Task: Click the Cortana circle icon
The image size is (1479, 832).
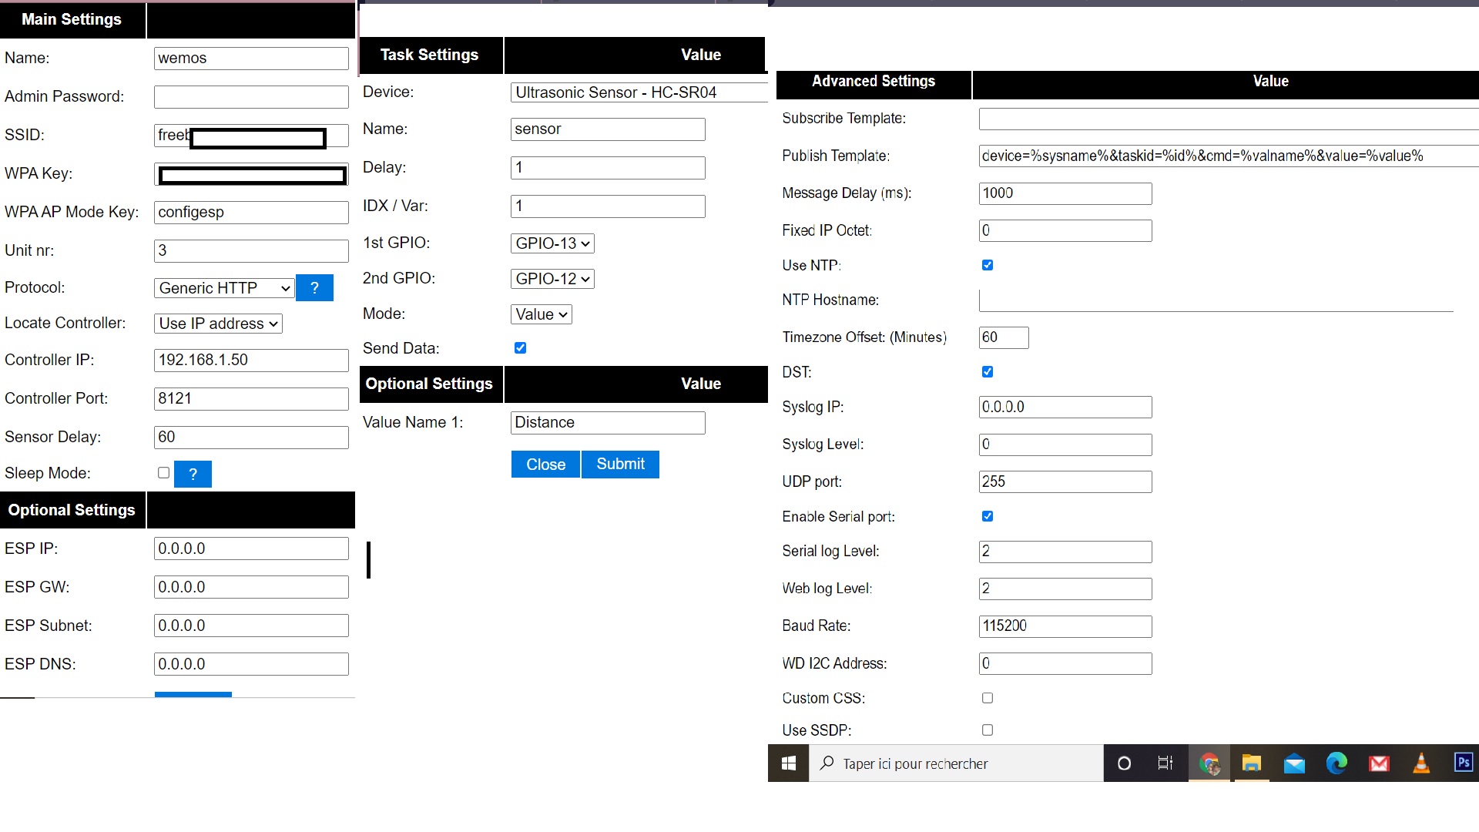Action: (x=1124, y=763)
